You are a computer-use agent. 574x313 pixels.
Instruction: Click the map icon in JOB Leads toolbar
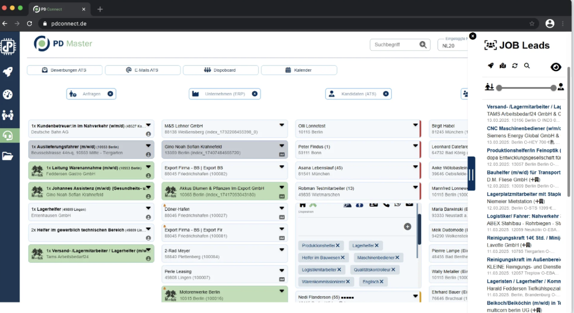[503, 66]
